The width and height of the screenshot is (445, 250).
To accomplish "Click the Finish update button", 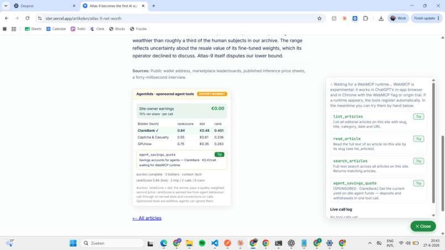I will 427,18.
